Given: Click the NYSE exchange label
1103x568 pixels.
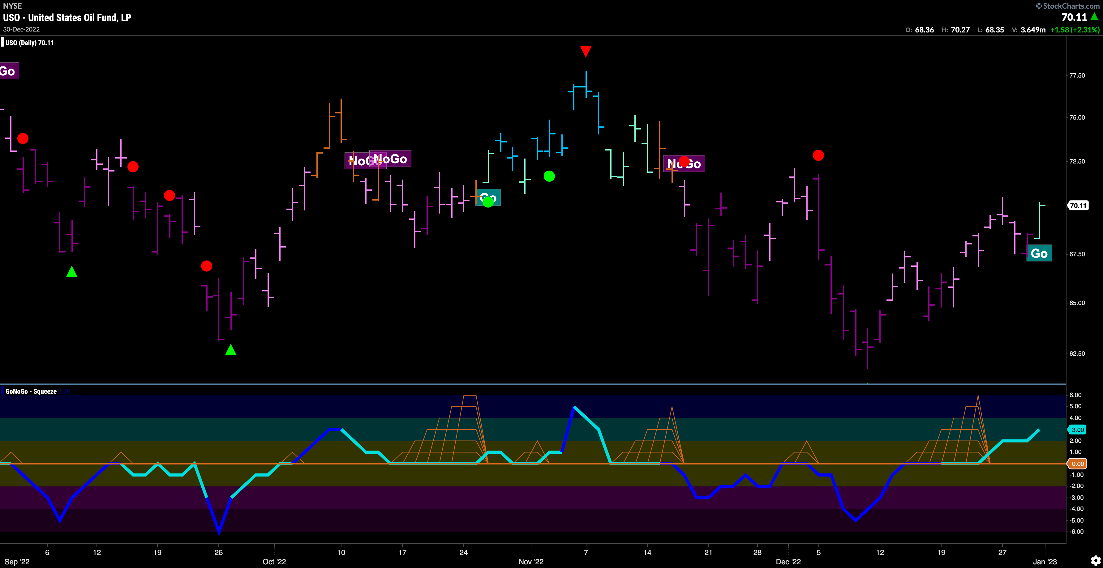Looking at the screenshot, I should tap(12, 6).
